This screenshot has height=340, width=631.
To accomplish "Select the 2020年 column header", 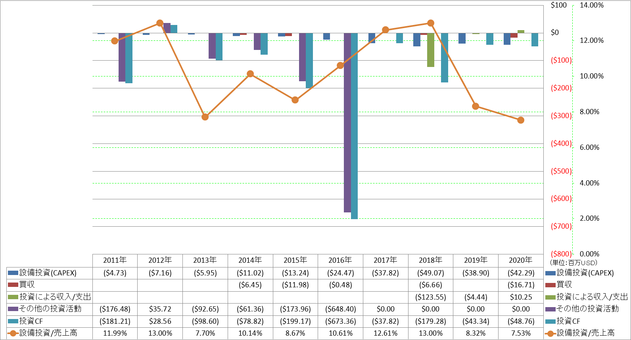I will pos(521,260).
